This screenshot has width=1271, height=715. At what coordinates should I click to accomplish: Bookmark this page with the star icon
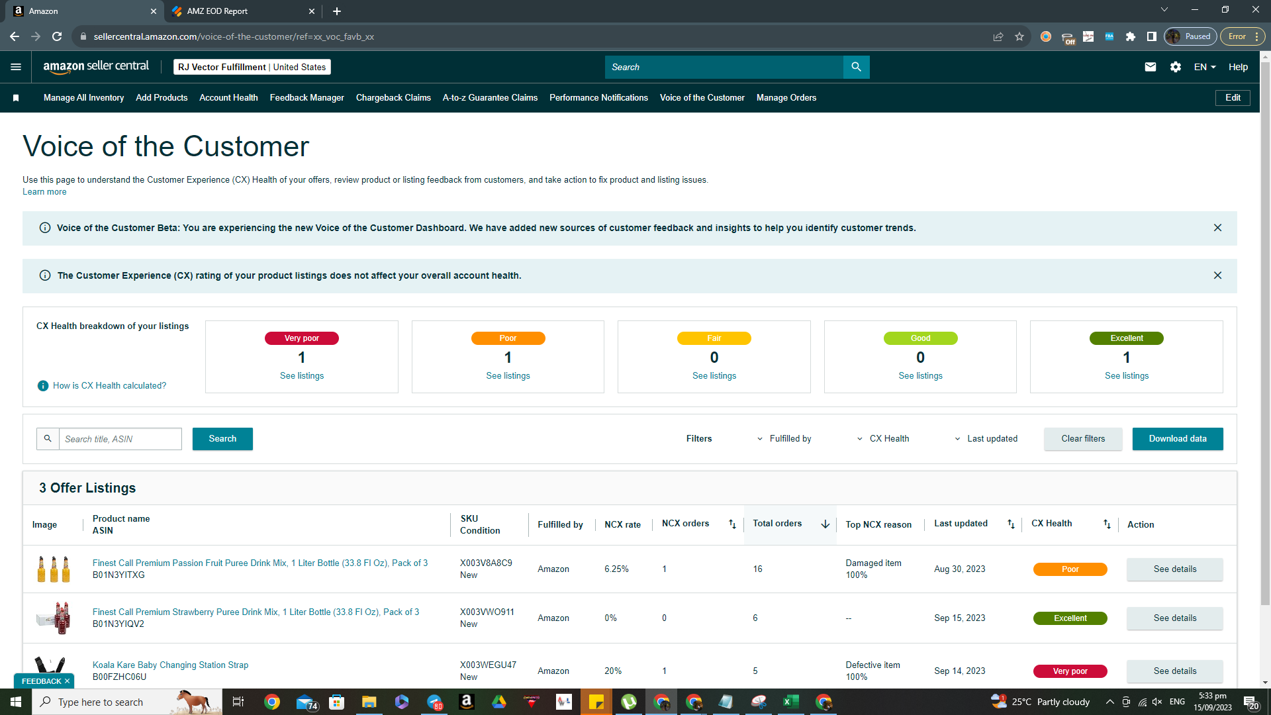coord(1019,36)
